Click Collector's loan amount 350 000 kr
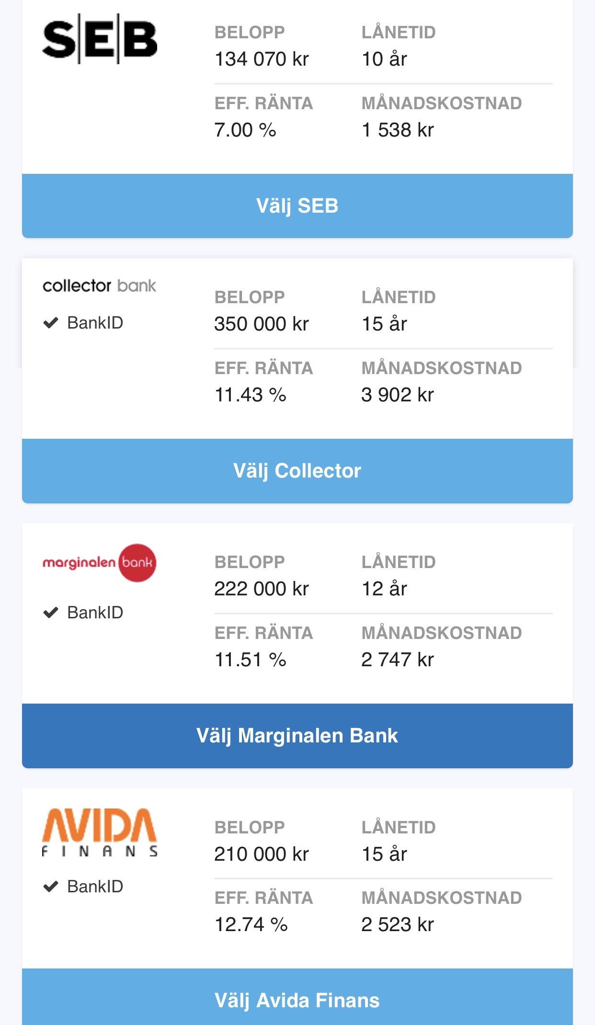Viewport: 595px width, 1025px height. click(x=262, y=324)
